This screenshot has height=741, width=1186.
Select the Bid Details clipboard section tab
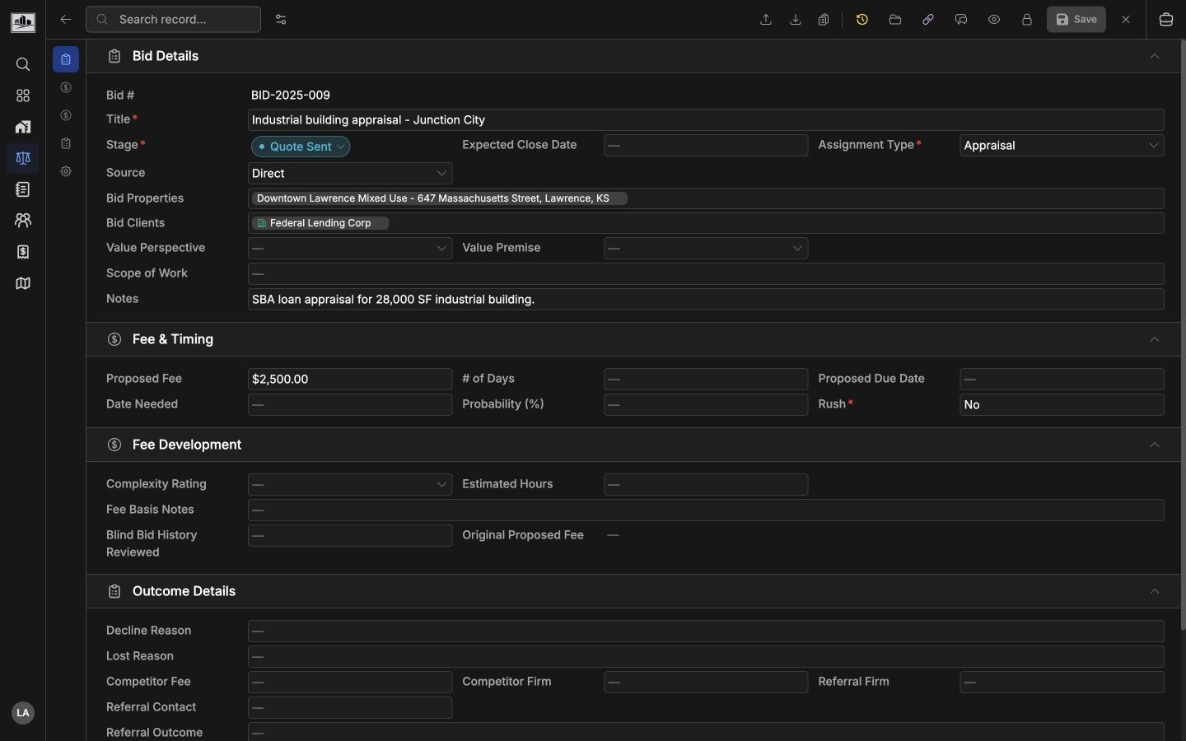[66, 60]
